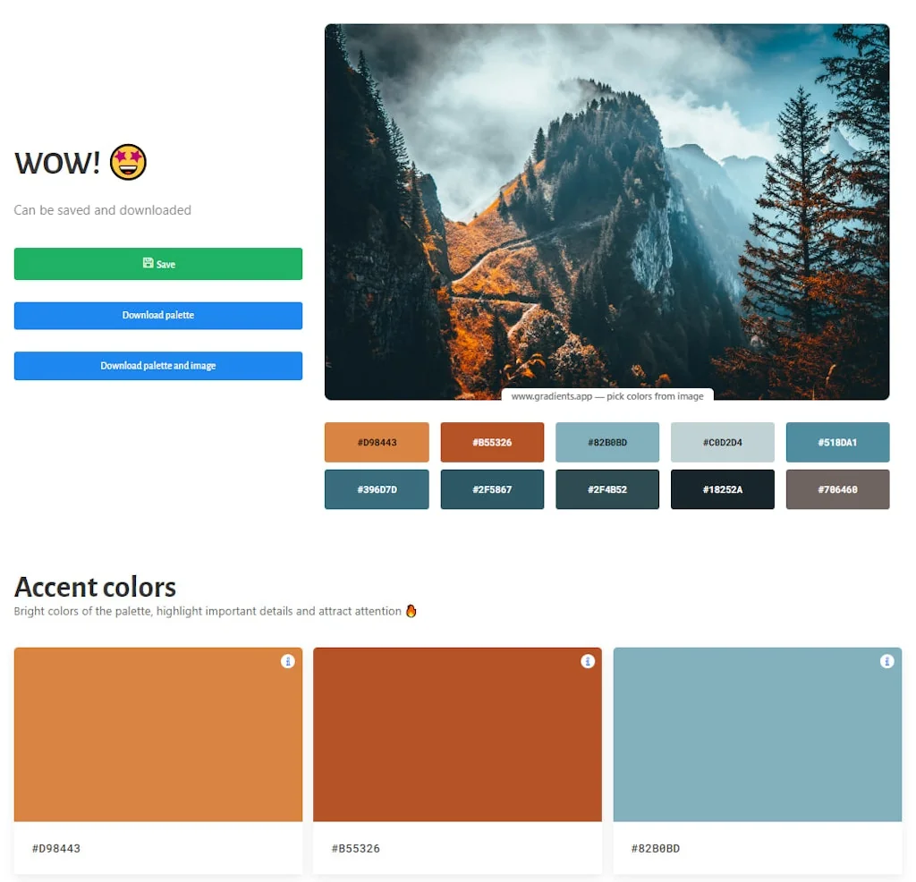Select the #C0D2D4 light swatch
This screenshot has width=916, height=882.
coord(722,442)
